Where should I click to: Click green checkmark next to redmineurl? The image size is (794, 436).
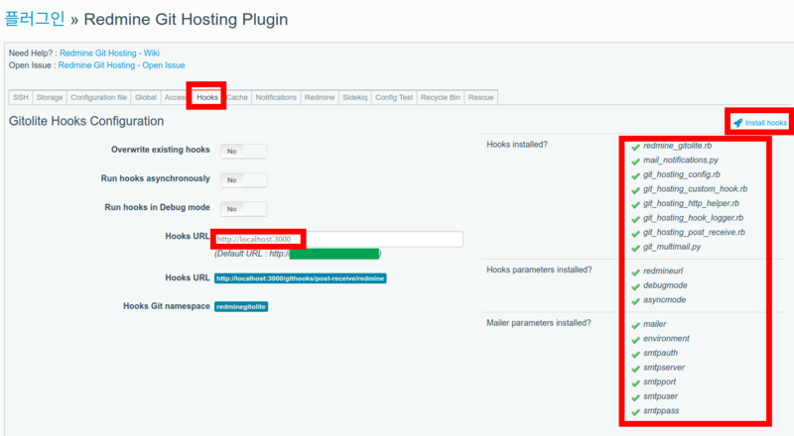pyautogui.click(x=635, y=272)
